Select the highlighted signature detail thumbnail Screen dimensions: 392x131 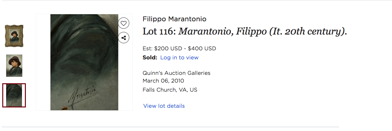(14, 95)
